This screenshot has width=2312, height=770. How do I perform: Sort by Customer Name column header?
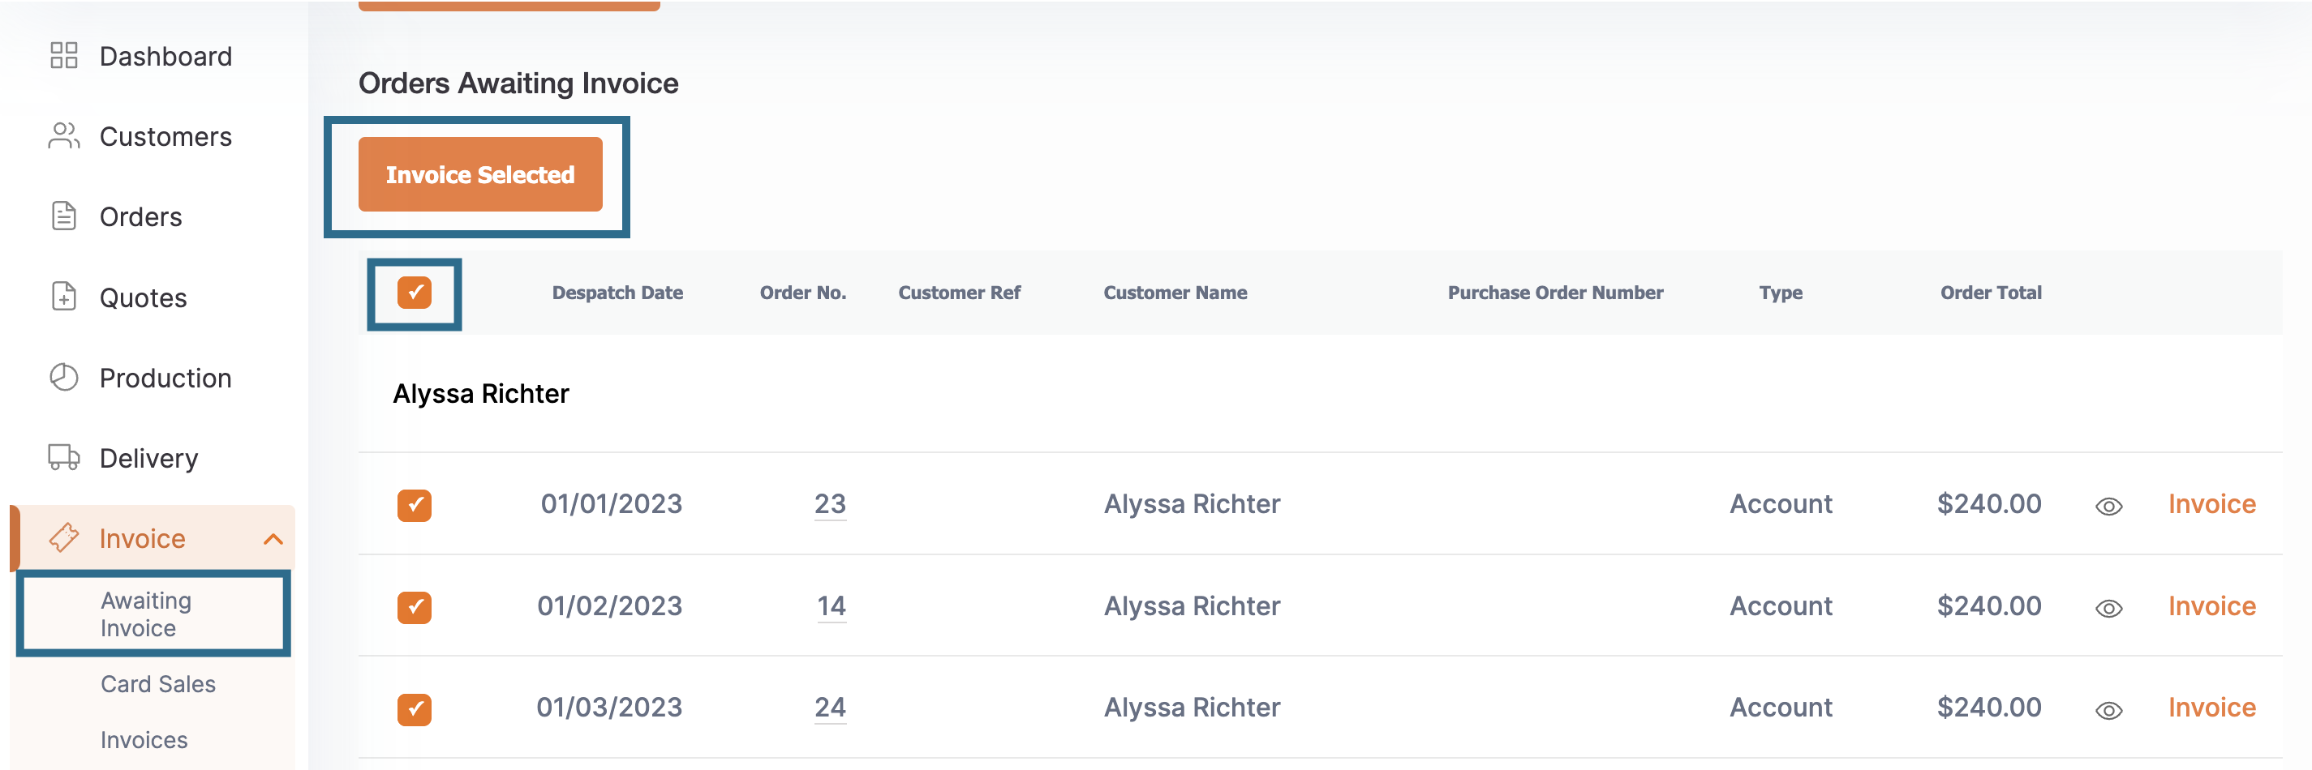[1175, 293]
